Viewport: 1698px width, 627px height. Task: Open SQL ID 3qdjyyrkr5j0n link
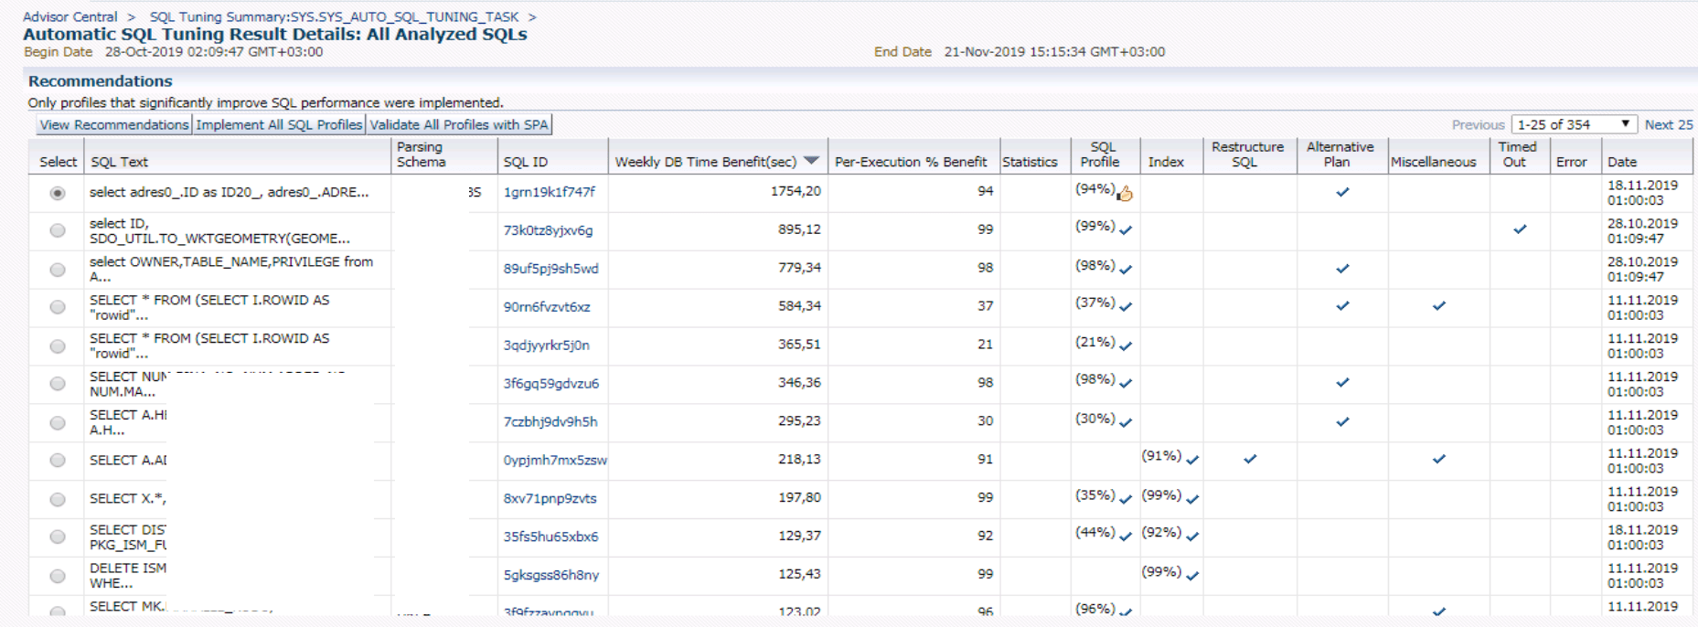[546, 345]
